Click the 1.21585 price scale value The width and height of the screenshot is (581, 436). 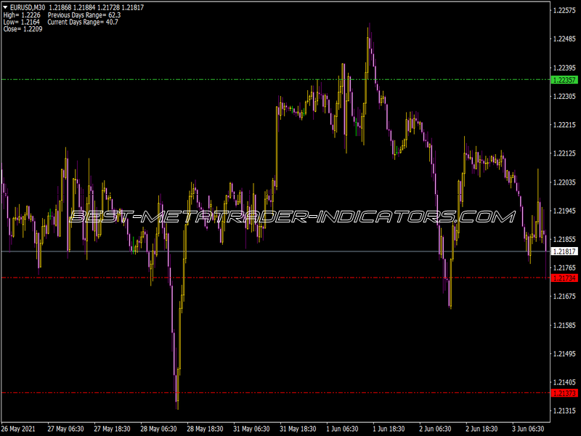pos(564,326)
